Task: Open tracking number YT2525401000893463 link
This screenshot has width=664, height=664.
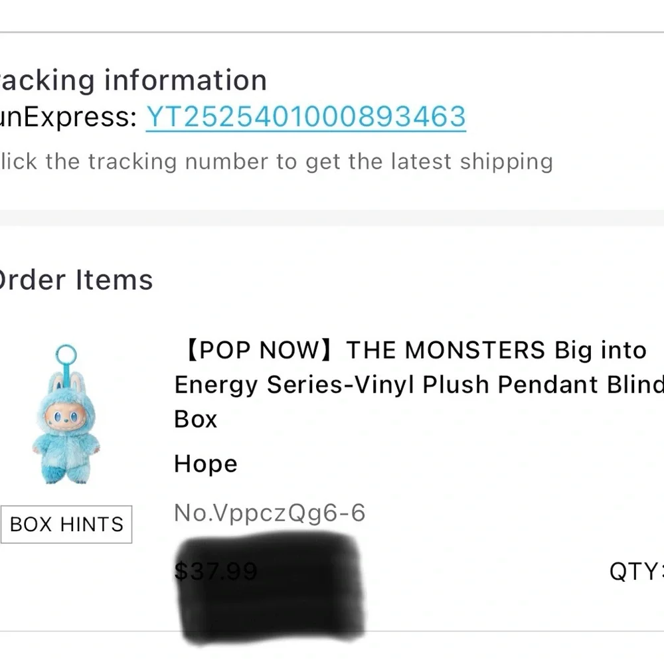Action: point(305,118)
